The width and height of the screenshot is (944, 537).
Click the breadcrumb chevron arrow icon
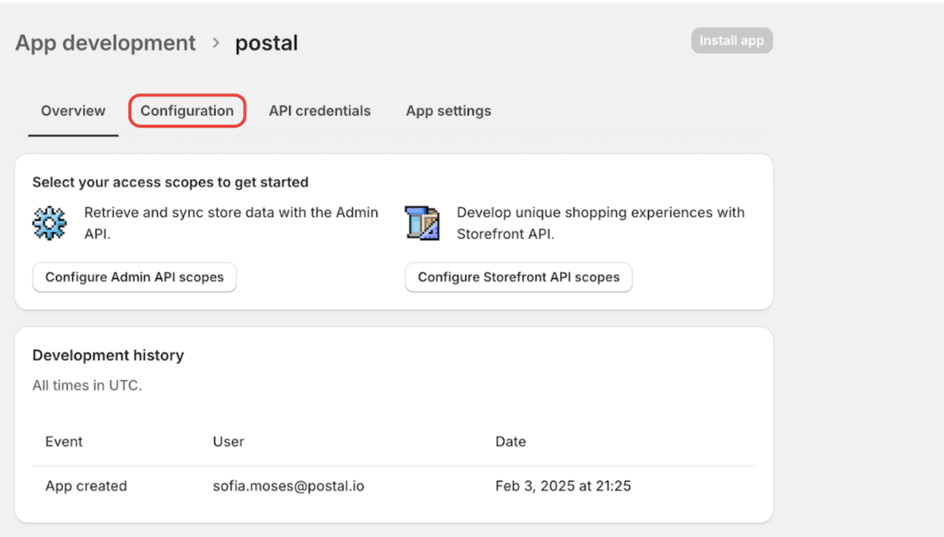click(216, 43)
